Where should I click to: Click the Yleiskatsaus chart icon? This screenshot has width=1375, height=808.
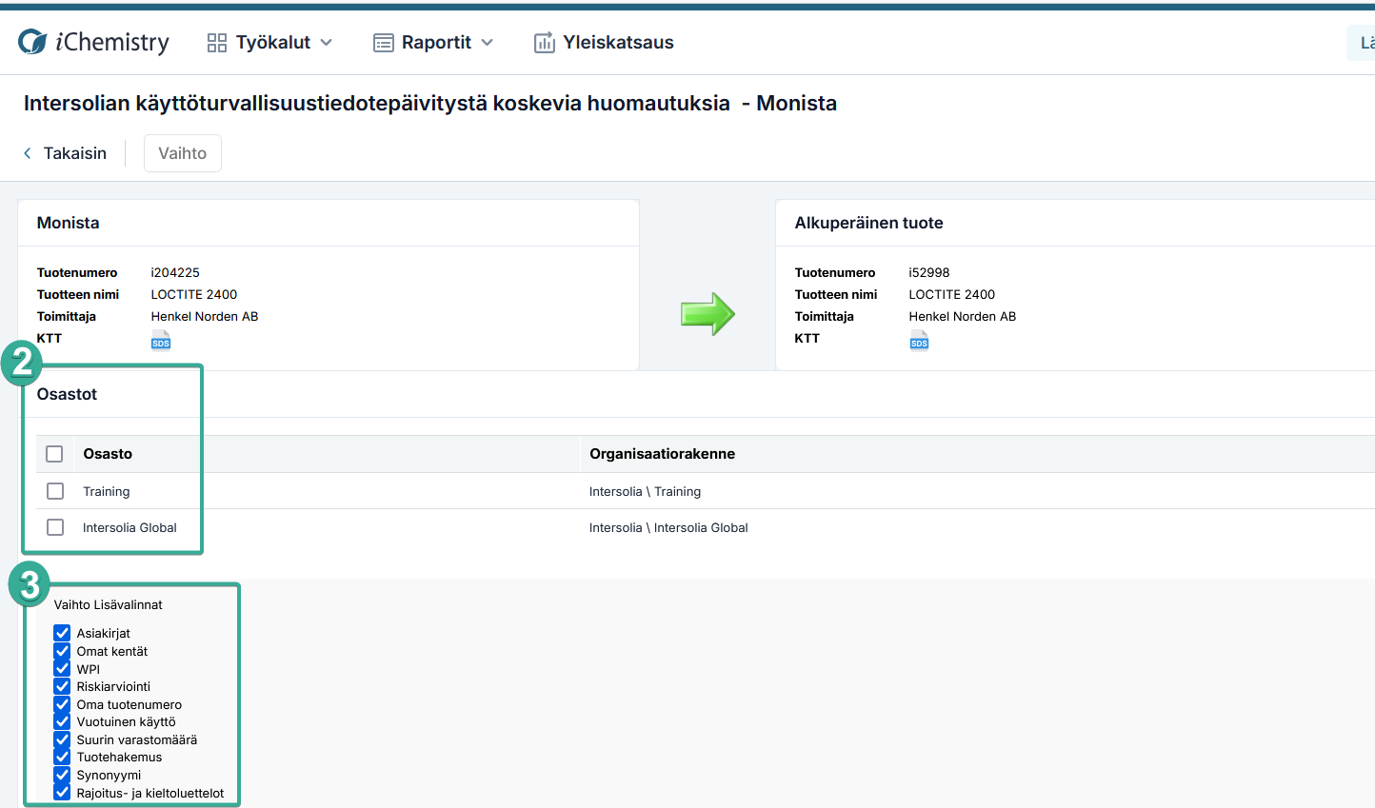coord(545,42)
